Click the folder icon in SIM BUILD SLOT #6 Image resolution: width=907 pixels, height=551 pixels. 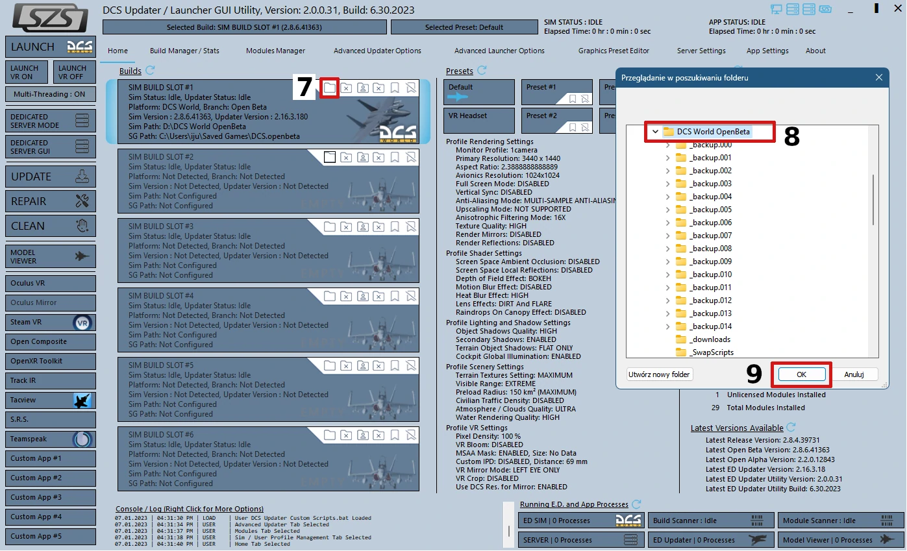click(330, 435)
